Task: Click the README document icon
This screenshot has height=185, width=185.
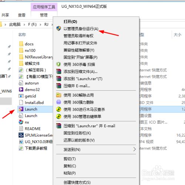Action: (x=21, y=129)
